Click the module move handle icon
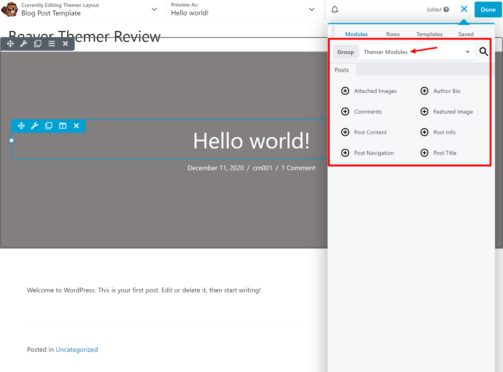The width and height of the screenshot is (503, 372). pos(21,126)
